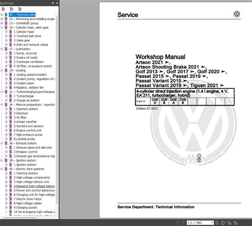This screenshot has height=226, width=252.
Task: Collapse '24 – Mixture preparation' node
Action: pos(2,105)
